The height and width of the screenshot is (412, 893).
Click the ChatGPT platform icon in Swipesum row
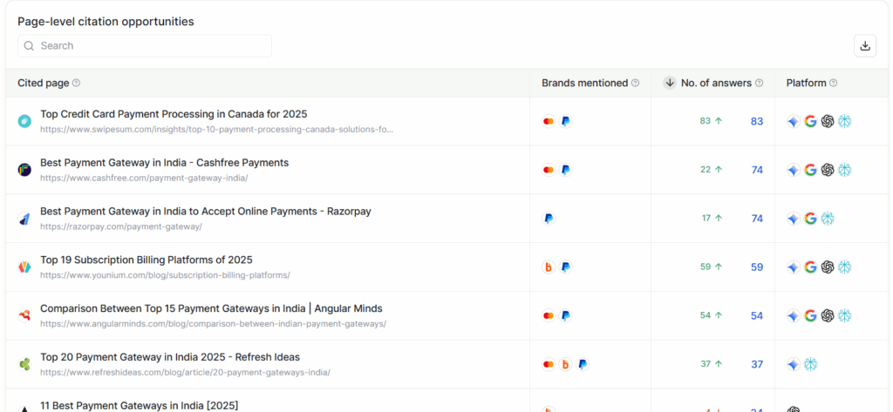click(828, 121)
